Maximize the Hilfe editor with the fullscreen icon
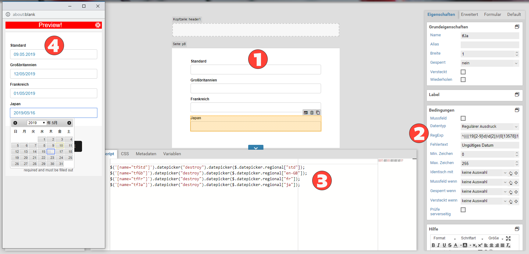The image size is (529, 254). pos(508,238)
